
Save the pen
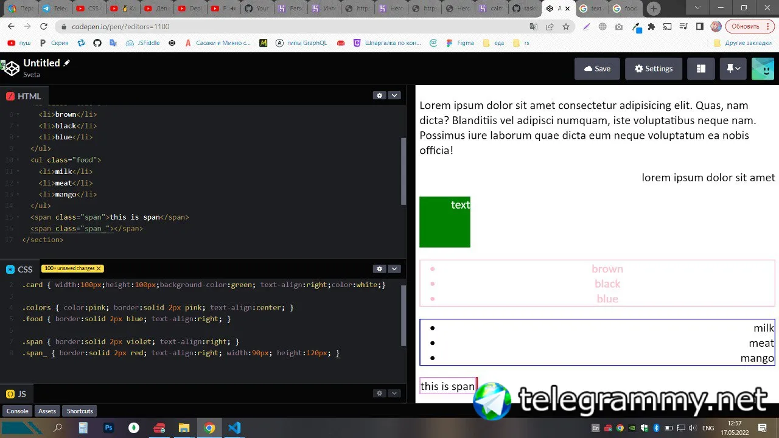[597, 69]
